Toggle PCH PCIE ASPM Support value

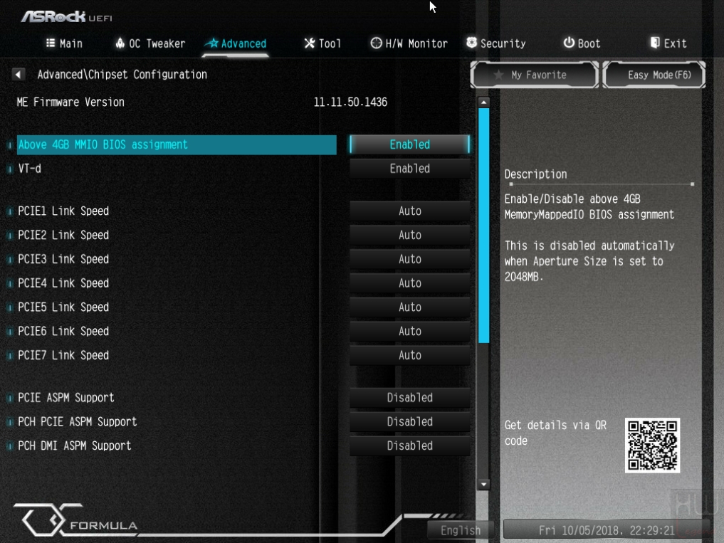(x=410, y=421)
